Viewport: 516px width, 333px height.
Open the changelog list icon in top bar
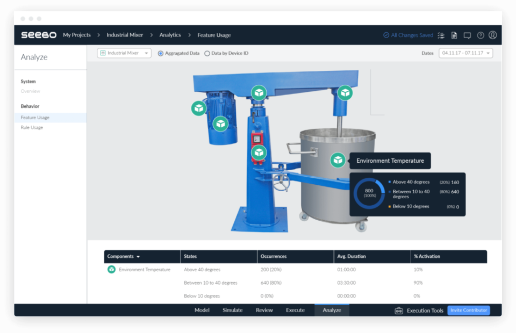point(441,35)
